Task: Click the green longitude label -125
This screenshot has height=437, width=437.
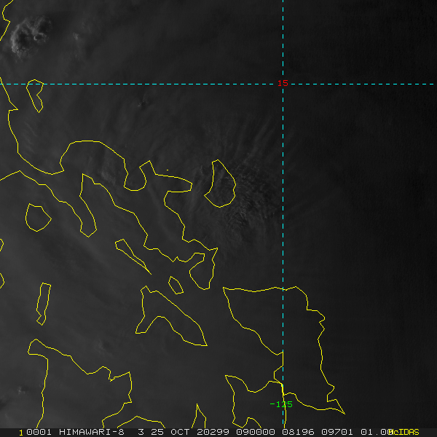Action: pyautogui.click(x=281, y=404)
